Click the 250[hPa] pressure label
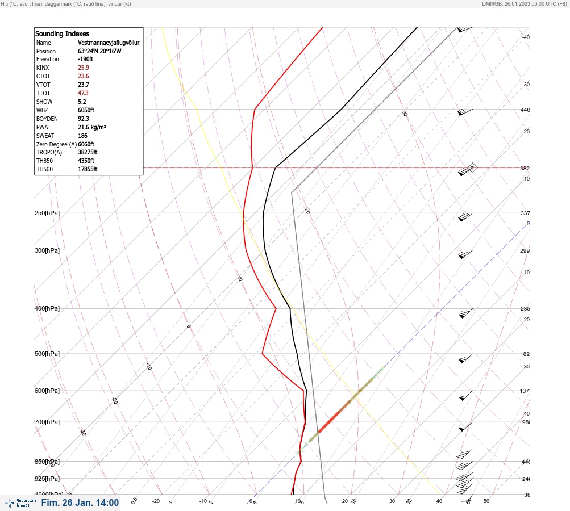Screen dimensions: 570x511 [47, 213]
